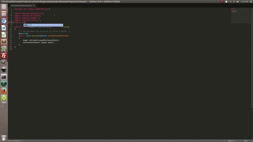
Task: Click the "super.onCreate(savedInstanceState);" line
Action: click(41, 40)
